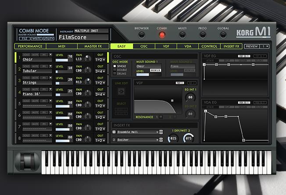Image resolution: width=286 pixels, height=195 pixels.
Task: Click the Multi Sound 1 Choir name field
Action: pos(149,66)
